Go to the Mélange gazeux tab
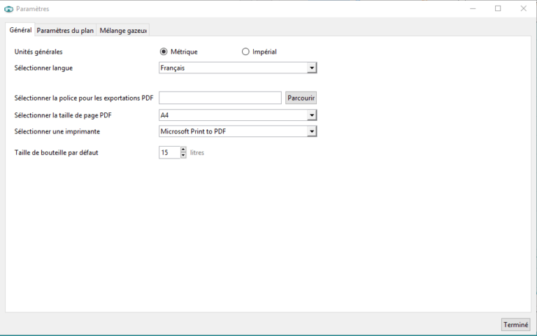This screenshot has height=336, width=537. pyautogui.click(x=123, y=31)
